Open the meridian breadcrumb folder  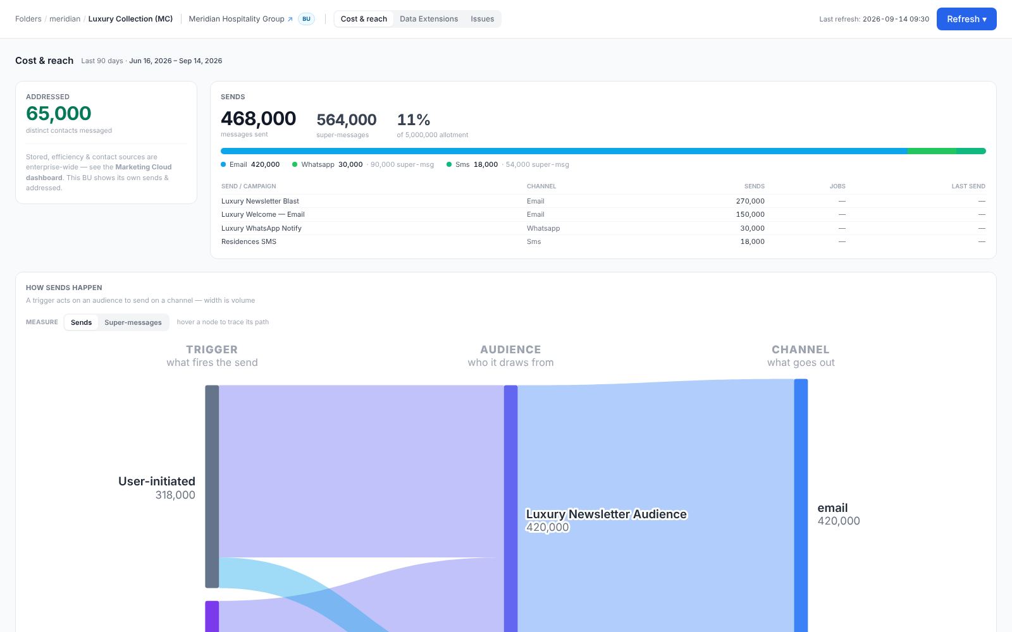65,19
